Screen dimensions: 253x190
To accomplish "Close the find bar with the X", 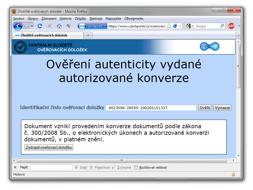I will (15, 167).
